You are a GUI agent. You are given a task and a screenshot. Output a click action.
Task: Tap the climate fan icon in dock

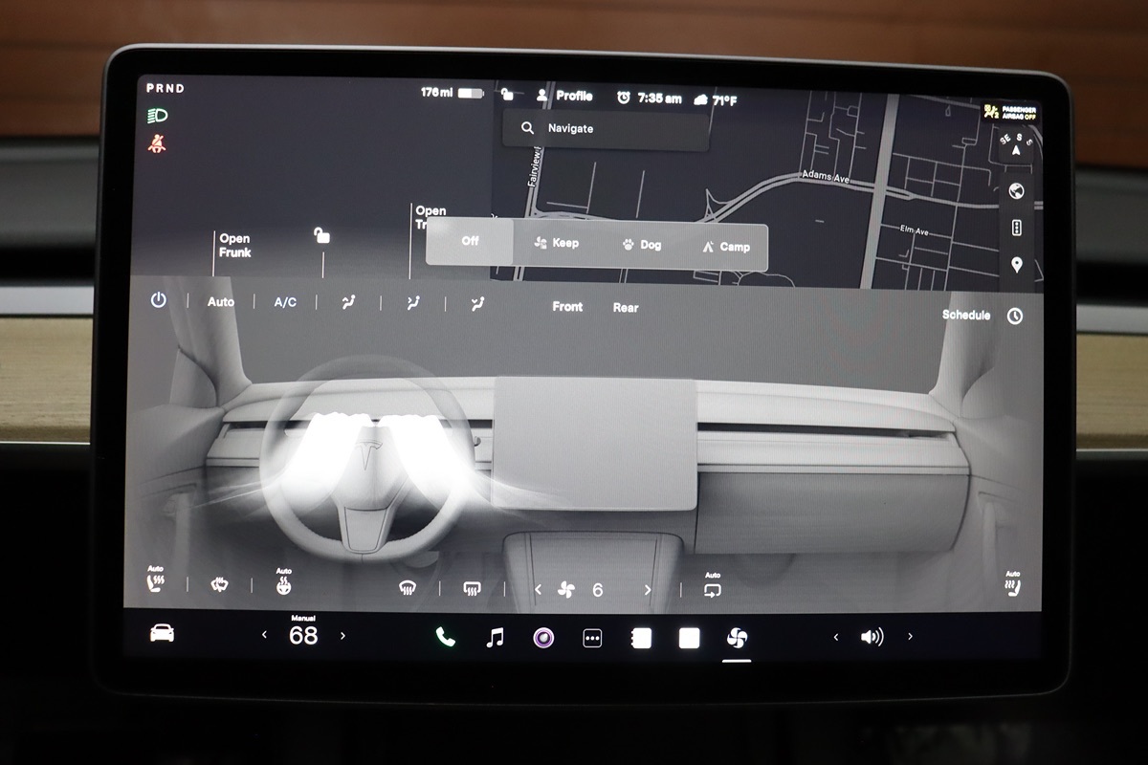tap(736, 638)
